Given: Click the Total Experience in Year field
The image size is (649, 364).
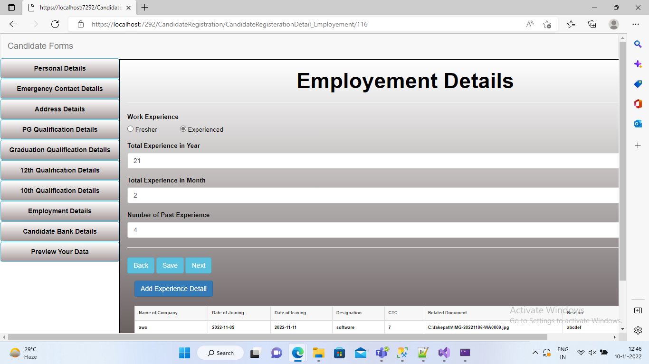Looking at the screenshot, I should coord(373,161).
